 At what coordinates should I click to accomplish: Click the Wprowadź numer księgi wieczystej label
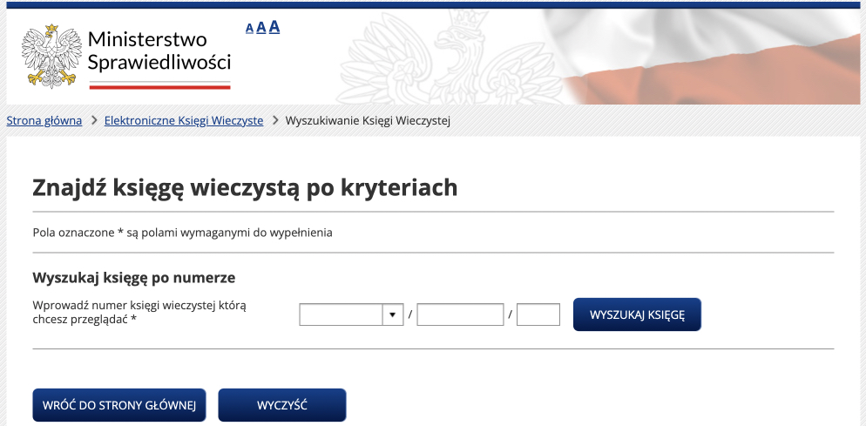coord(139,313)
